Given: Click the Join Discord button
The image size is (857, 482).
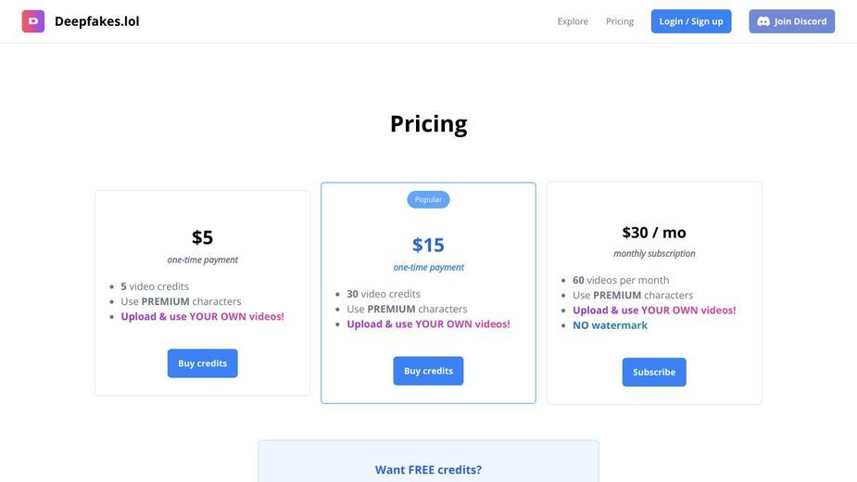Looking at the screenshot, I should click(x=791, y=21).
